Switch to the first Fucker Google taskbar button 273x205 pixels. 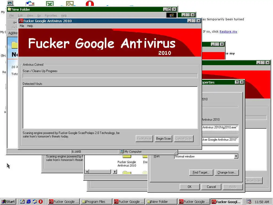click(x=64, y=202)
